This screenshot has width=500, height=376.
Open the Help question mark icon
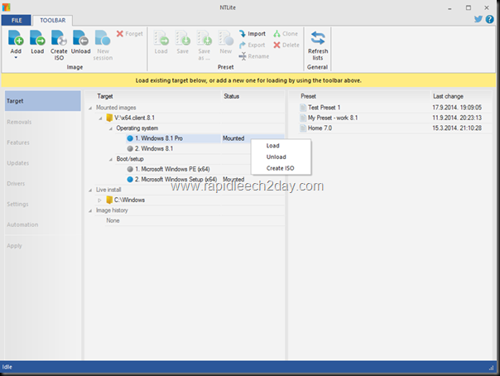click(x=489, y=19)
